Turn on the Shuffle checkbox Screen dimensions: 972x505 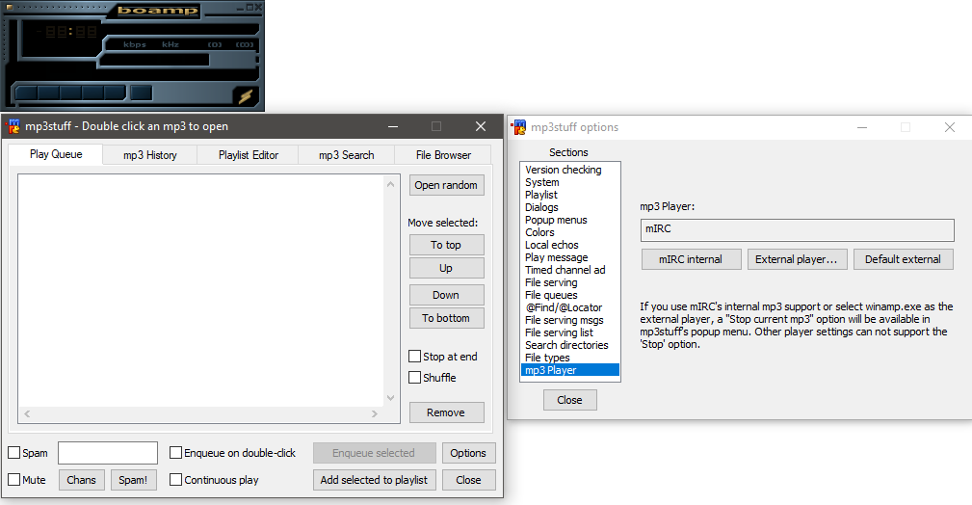(414, 377)
